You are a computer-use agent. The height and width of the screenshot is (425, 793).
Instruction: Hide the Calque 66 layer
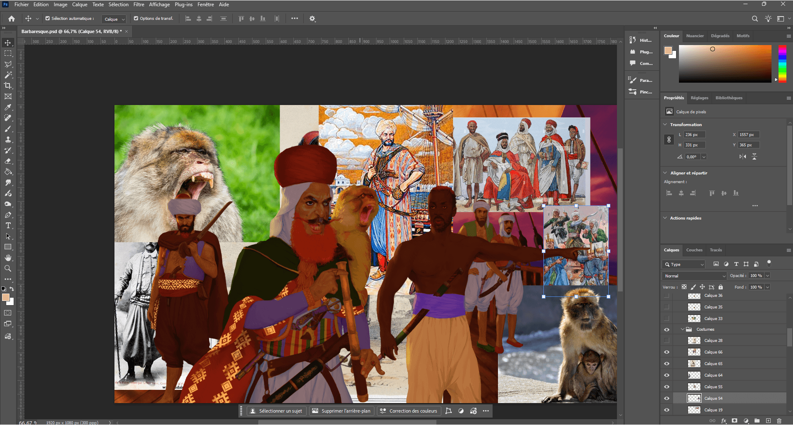667,352
